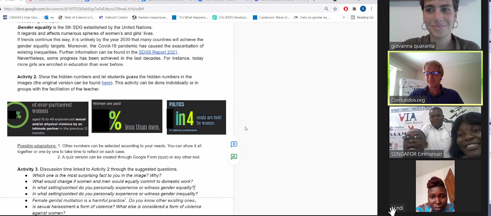The image size is (491, 216).
Task: Open the (16) (PDF) Developi... bookmark
Action: click(x=230, y=17)
